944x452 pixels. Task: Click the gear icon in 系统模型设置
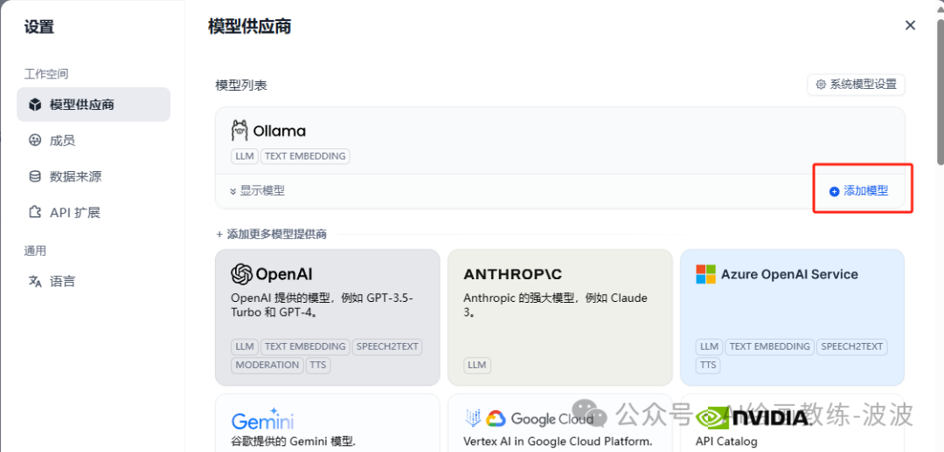pos(821,85)
